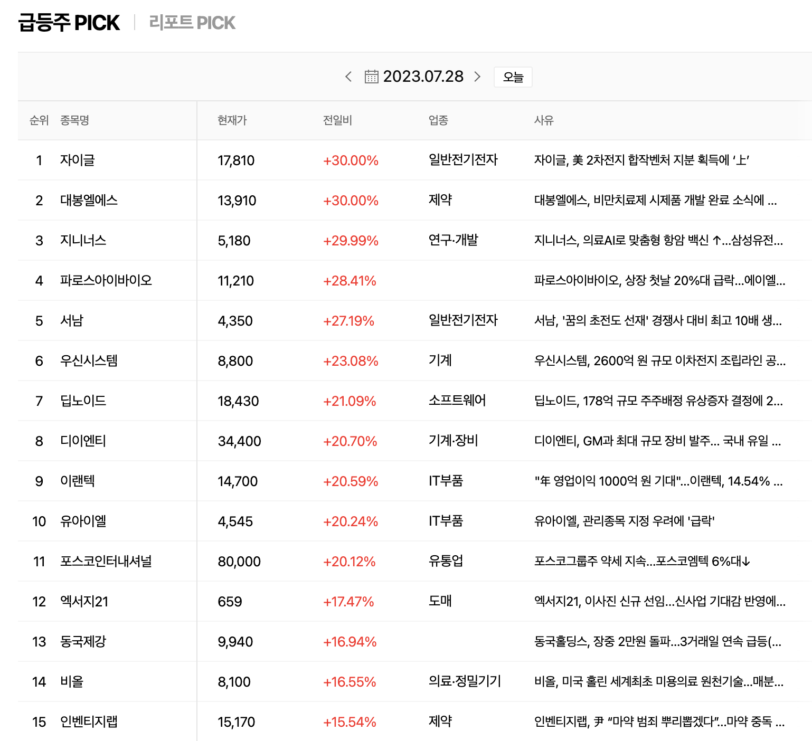Open stock 파로스아이바이오
812x741 pixels.
106,280
